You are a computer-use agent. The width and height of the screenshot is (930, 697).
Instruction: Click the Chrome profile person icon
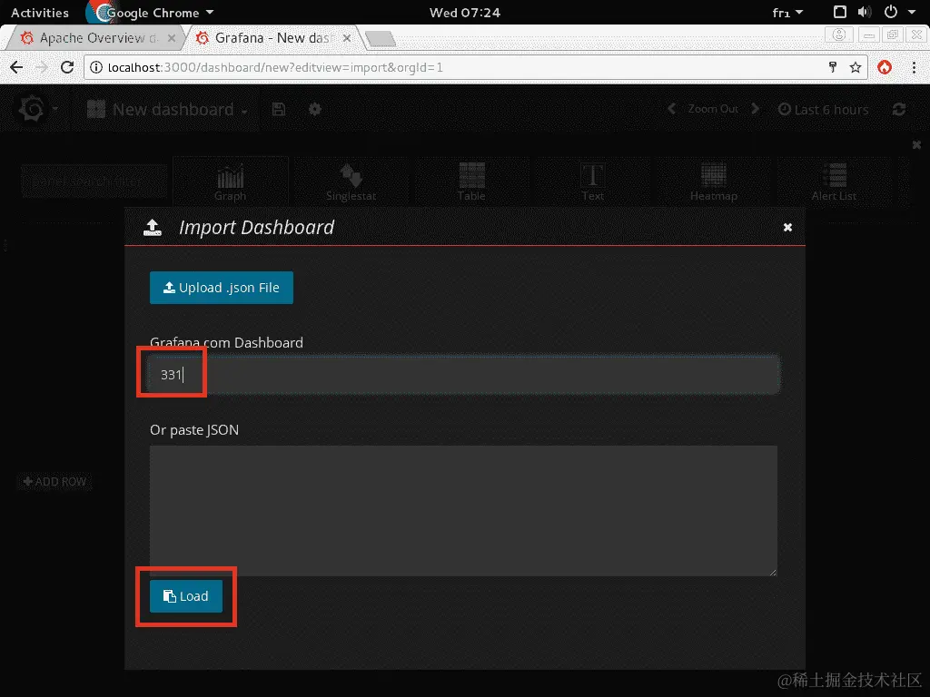[839, 35]
